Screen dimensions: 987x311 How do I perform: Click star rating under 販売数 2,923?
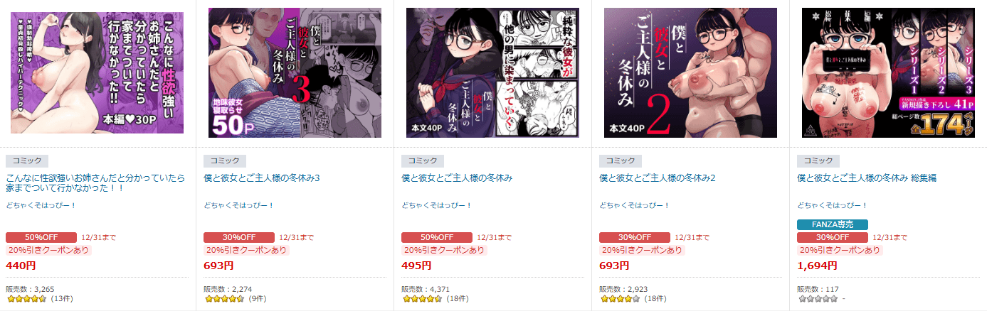click(619, 299)
